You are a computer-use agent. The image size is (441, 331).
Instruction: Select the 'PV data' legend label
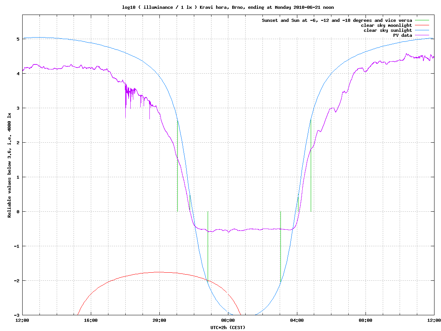click(402, 35)
